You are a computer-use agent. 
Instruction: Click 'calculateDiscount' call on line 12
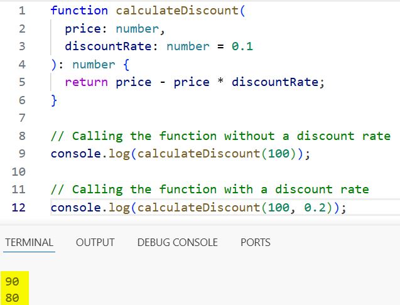[x=198, y=207]
